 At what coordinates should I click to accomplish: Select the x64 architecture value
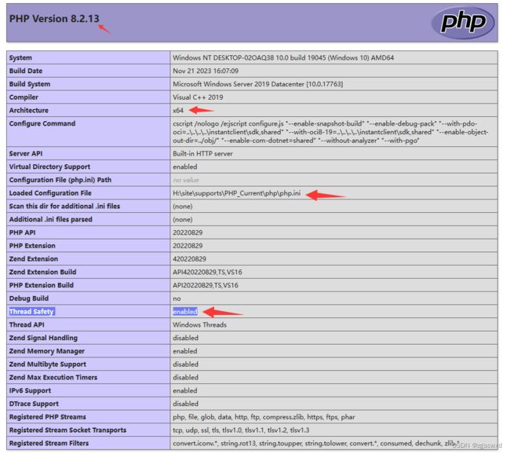coord(178,111)
